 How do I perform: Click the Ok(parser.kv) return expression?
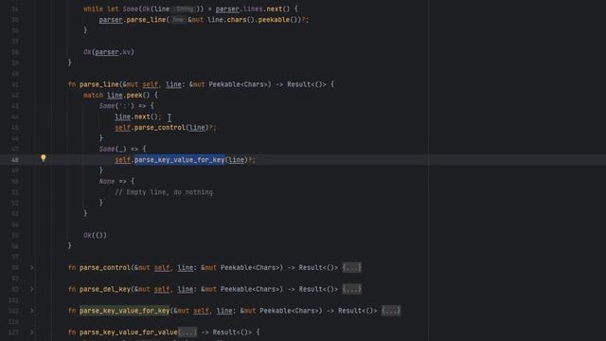point(109,52)
